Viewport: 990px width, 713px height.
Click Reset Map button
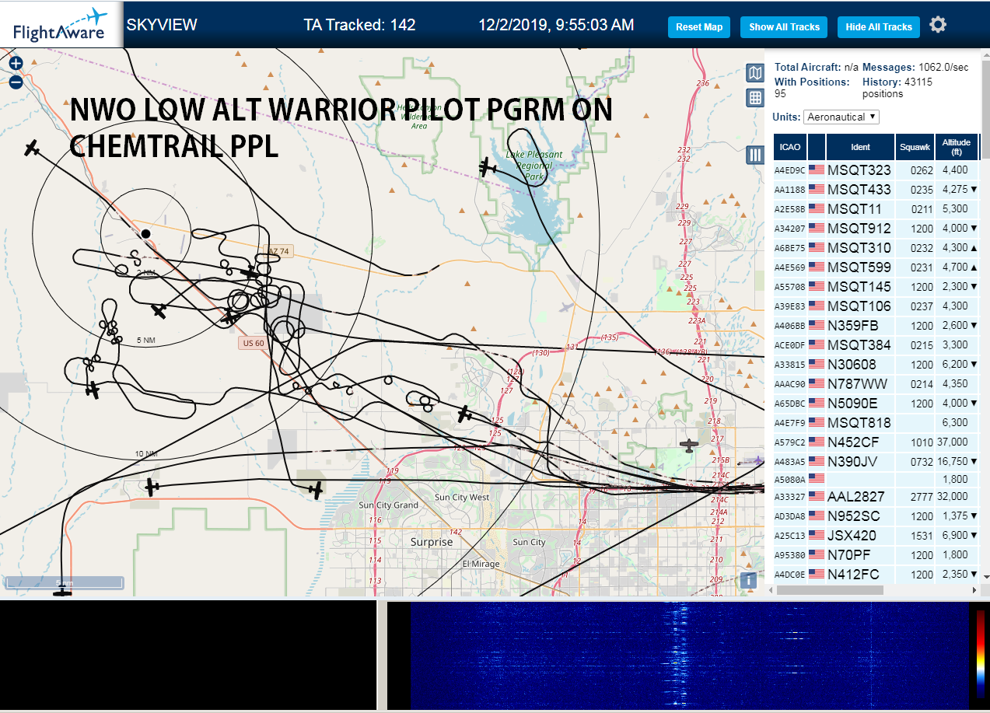coord(699,27)
